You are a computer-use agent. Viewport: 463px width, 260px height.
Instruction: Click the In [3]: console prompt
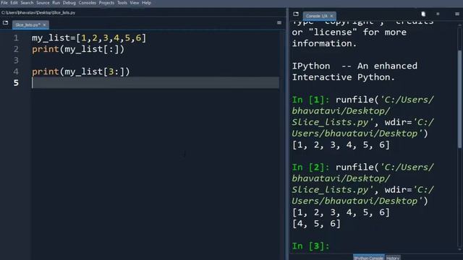[310, 246]
